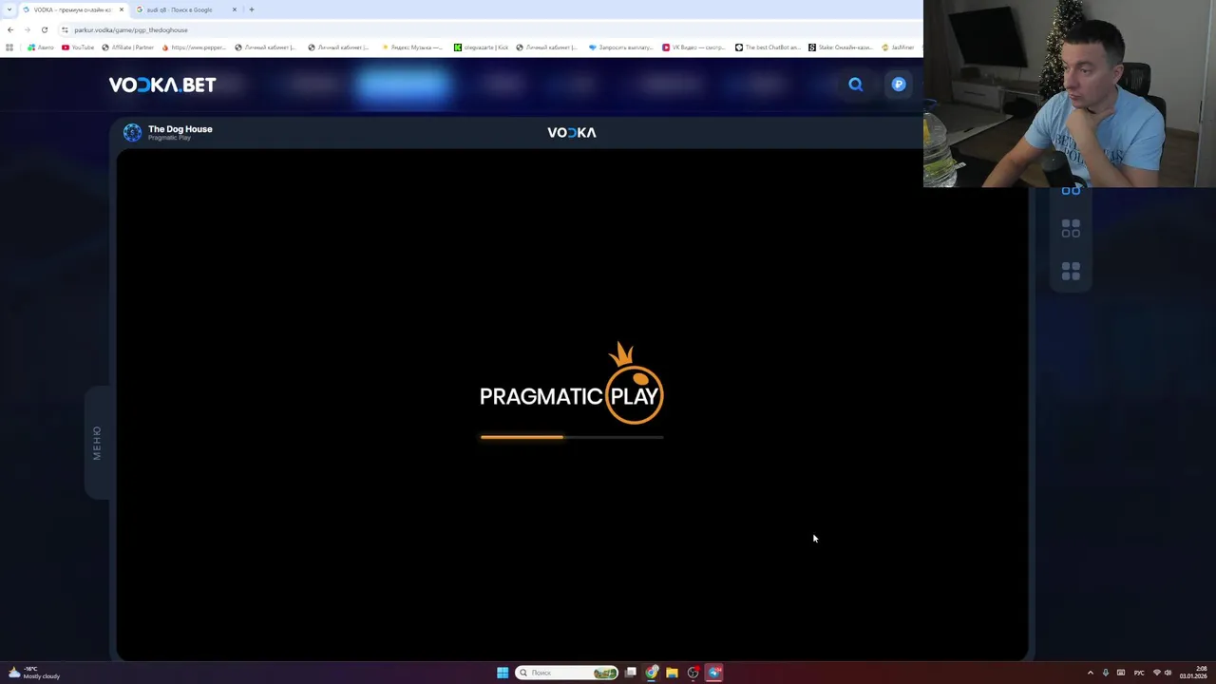The width and height of the screenshot is (1216, 684).
Task: Click the VODKA logo in the game header
Action: click(x=572, y=133)
